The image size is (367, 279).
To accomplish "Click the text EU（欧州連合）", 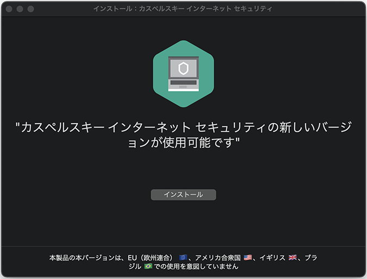I will [x=150, y=258].
